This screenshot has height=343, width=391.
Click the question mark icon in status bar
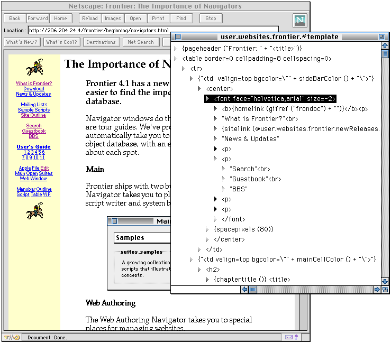pyautogui.click(x=296, y=337)
